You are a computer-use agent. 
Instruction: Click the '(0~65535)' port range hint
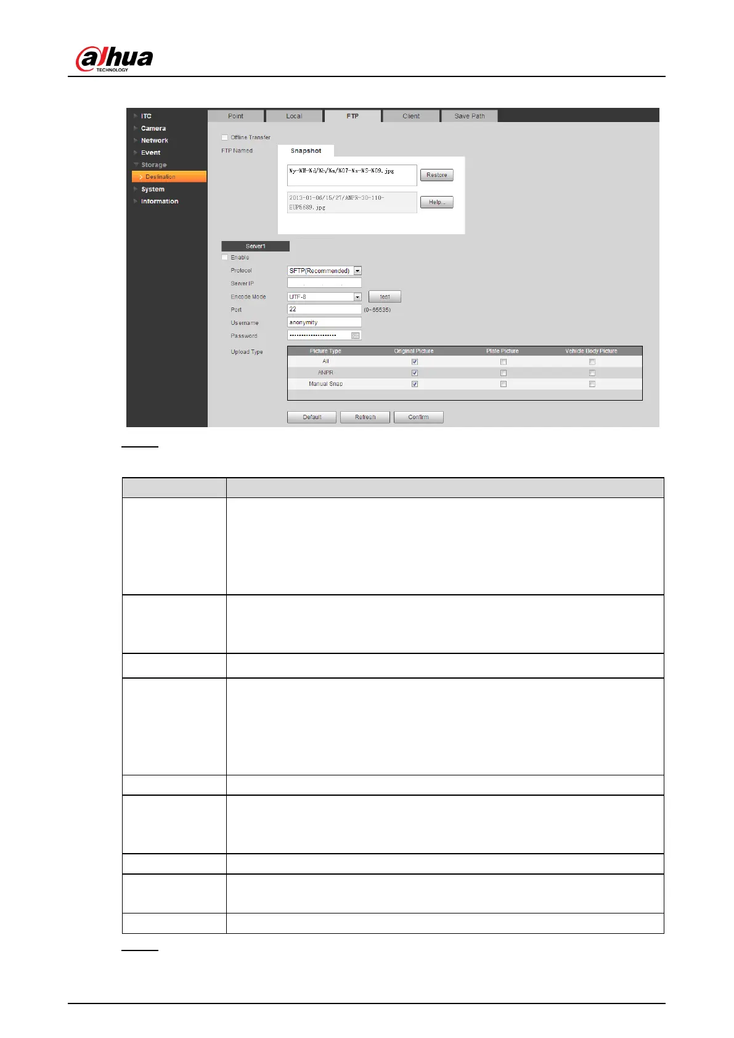[x=377, y=310]
